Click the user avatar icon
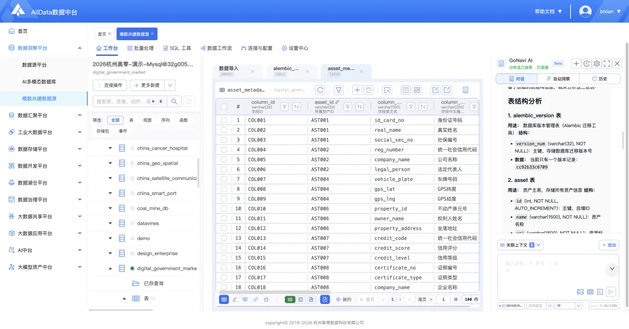 [x=585, y=11]
